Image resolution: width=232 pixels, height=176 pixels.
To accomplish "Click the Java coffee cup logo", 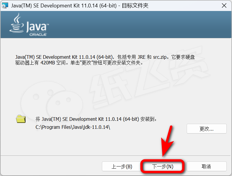I will pyautogui.click(x=17, y=24).
